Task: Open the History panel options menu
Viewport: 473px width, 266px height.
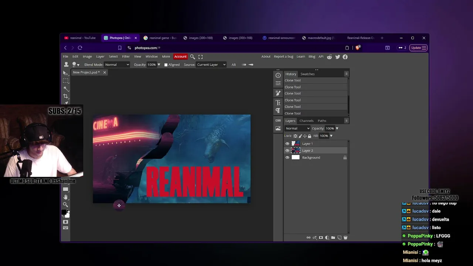Action: point(346,74)
